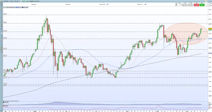This screenshot has width=212, height=112.
Task: Click the yellow bell alert icon
Action: 2,8
